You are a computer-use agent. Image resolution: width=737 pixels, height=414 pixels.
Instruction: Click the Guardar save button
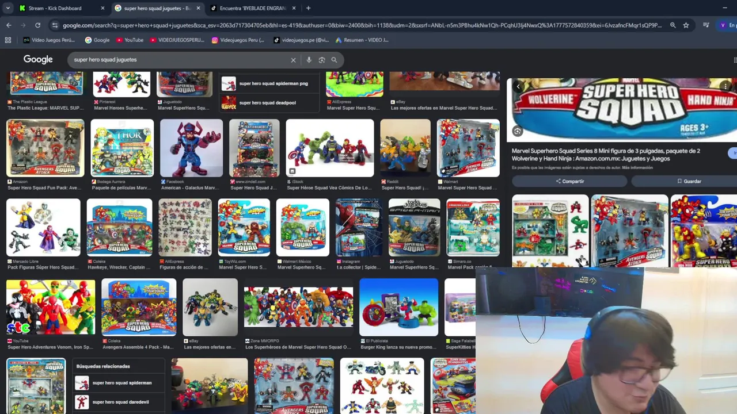point(685,181)
